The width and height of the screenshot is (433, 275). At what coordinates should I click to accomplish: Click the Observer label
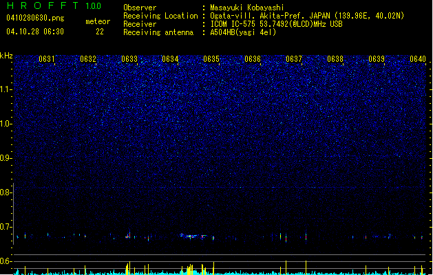tap(140, 8)
